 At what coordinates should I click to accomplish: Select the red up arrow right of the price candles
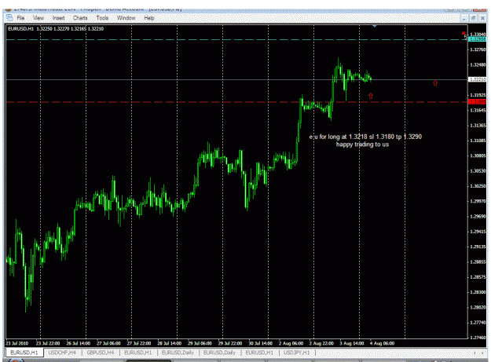pyautogui.click(x=435, y=83)
